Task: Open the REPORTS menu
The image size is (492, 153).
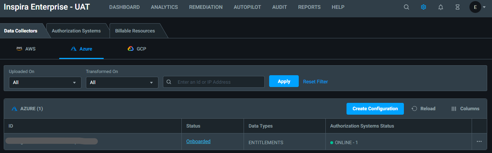Action: click(309, 7)
